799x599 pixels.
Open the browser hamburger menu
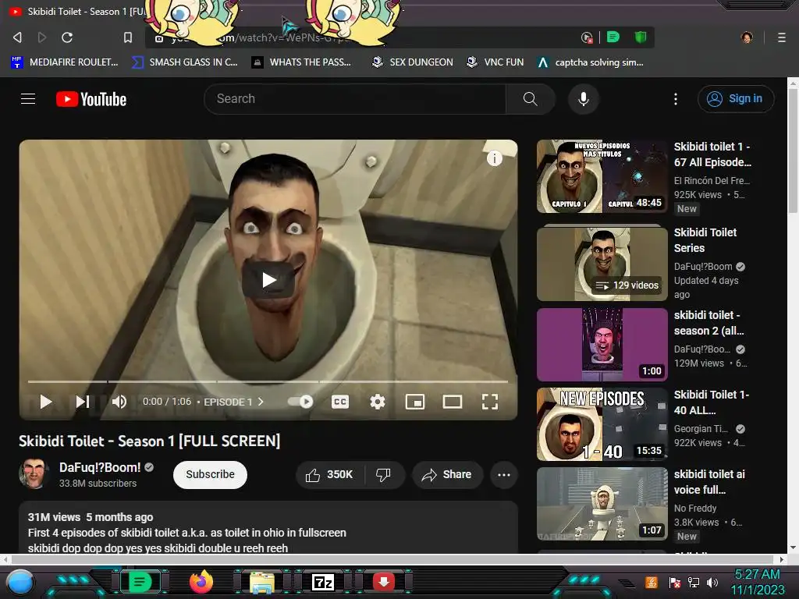tap(782, 37)
